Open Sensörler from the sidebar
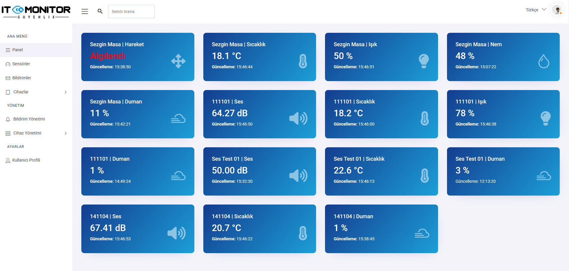 click(x=21, y=64)
